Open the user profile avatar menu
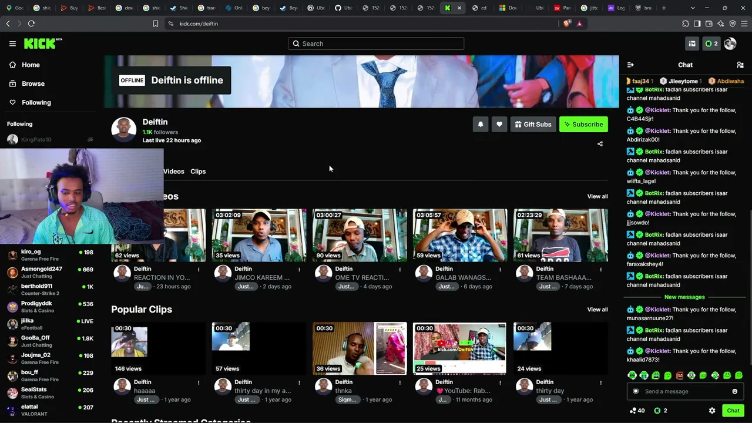The height and width of the screenshot is (423, 752). point(730,43)
